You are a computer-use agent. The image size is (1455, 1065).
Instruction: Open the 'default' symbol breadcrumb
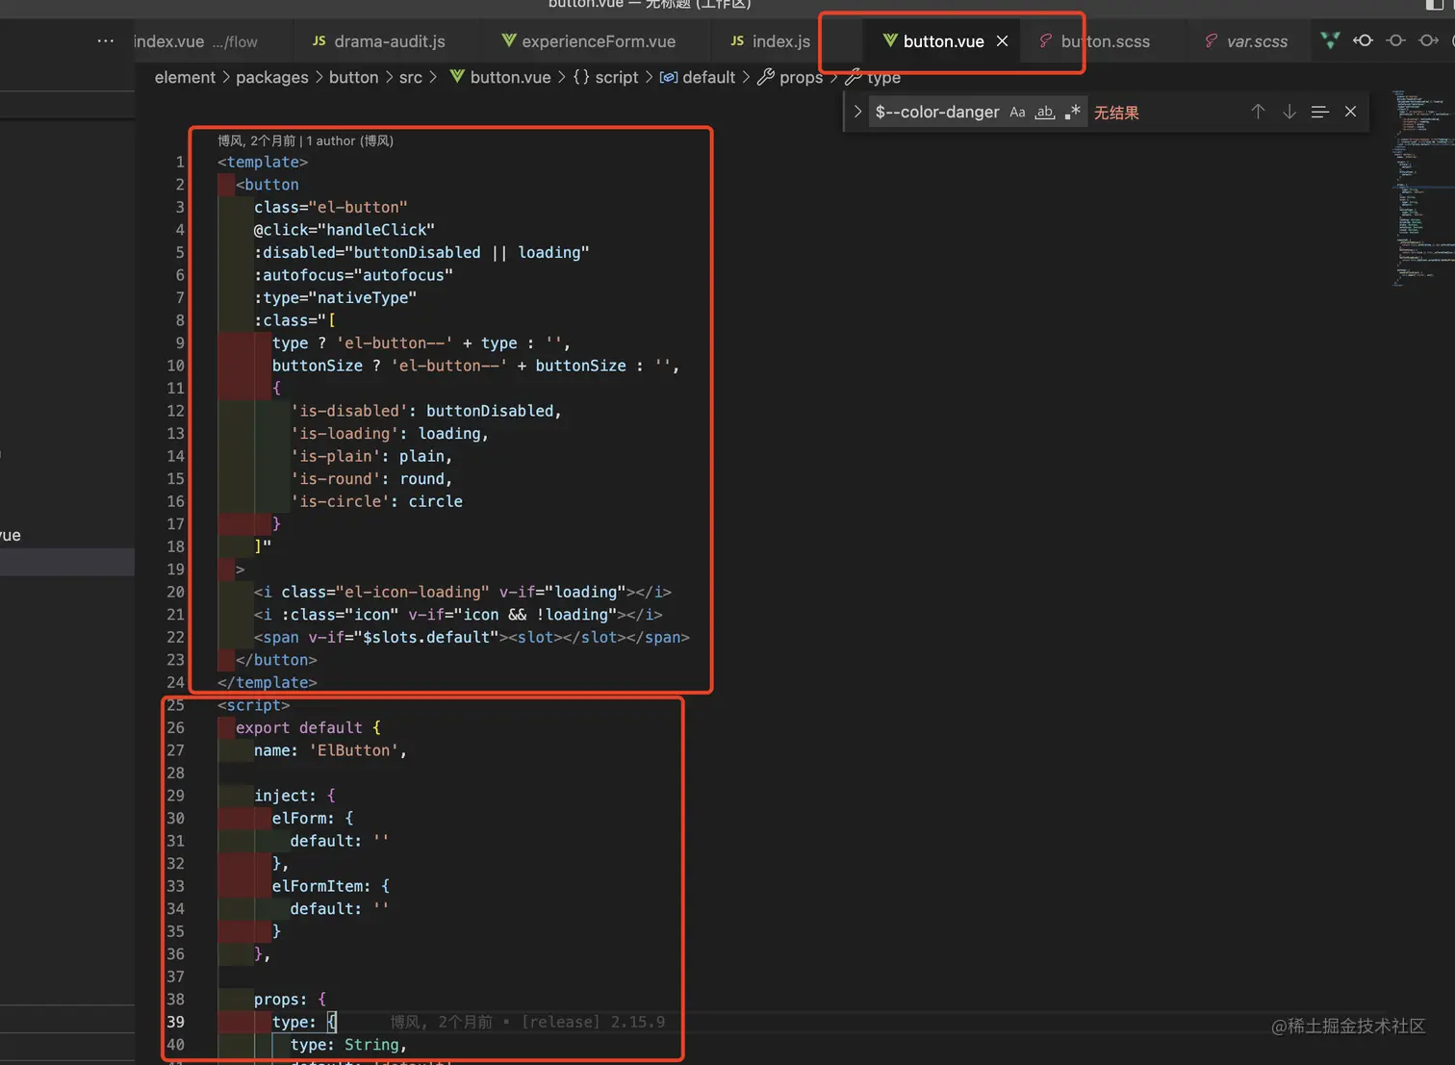(x=708, y=77)
